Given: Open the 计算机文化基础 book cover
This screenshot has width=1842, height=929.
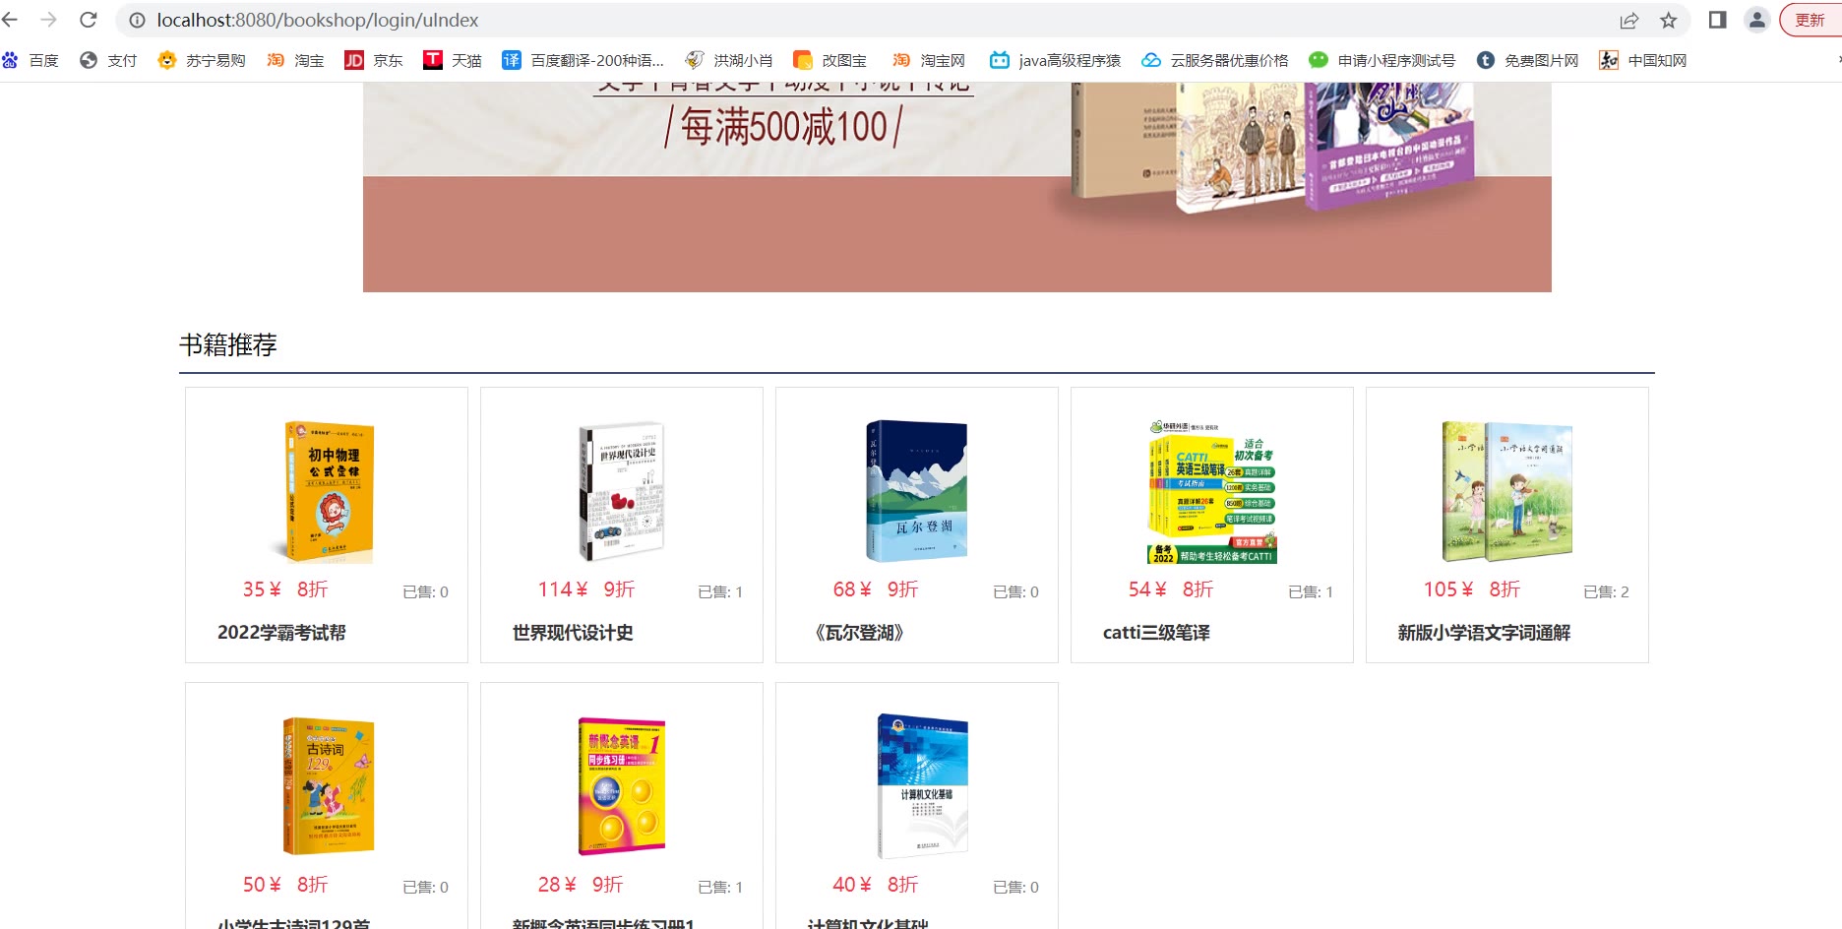Looking at the screenshot, I should click(923, 785).
